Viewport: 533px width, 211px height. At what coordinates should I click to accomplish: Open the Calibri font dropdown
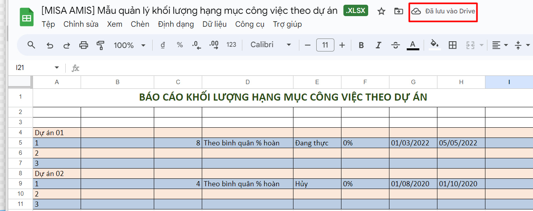coord(271,45)
